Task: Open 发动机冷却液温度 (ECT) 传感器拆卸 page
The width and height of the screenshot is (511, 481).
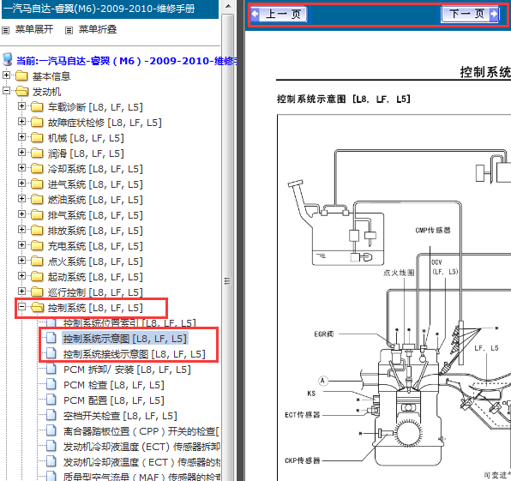Action: click(x=141, y=447)
